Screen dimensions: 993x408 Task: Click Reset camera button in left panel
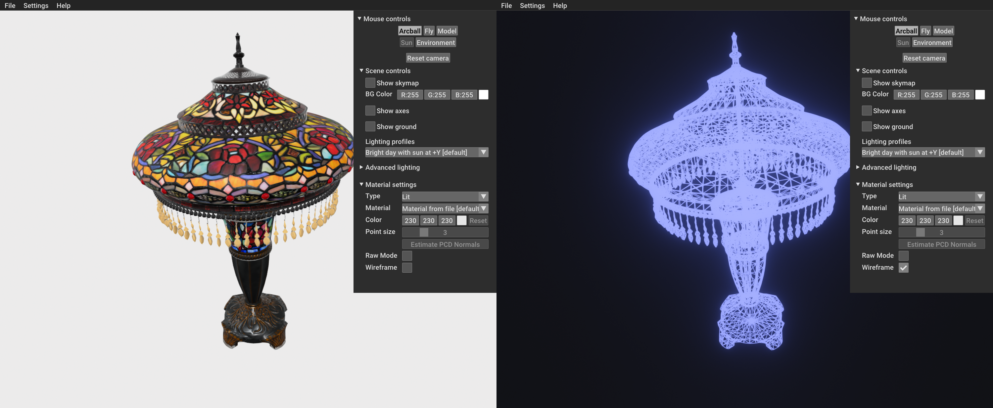tap(427, 58)
